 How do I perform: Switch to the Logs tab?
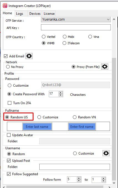[x=20, y=14]
